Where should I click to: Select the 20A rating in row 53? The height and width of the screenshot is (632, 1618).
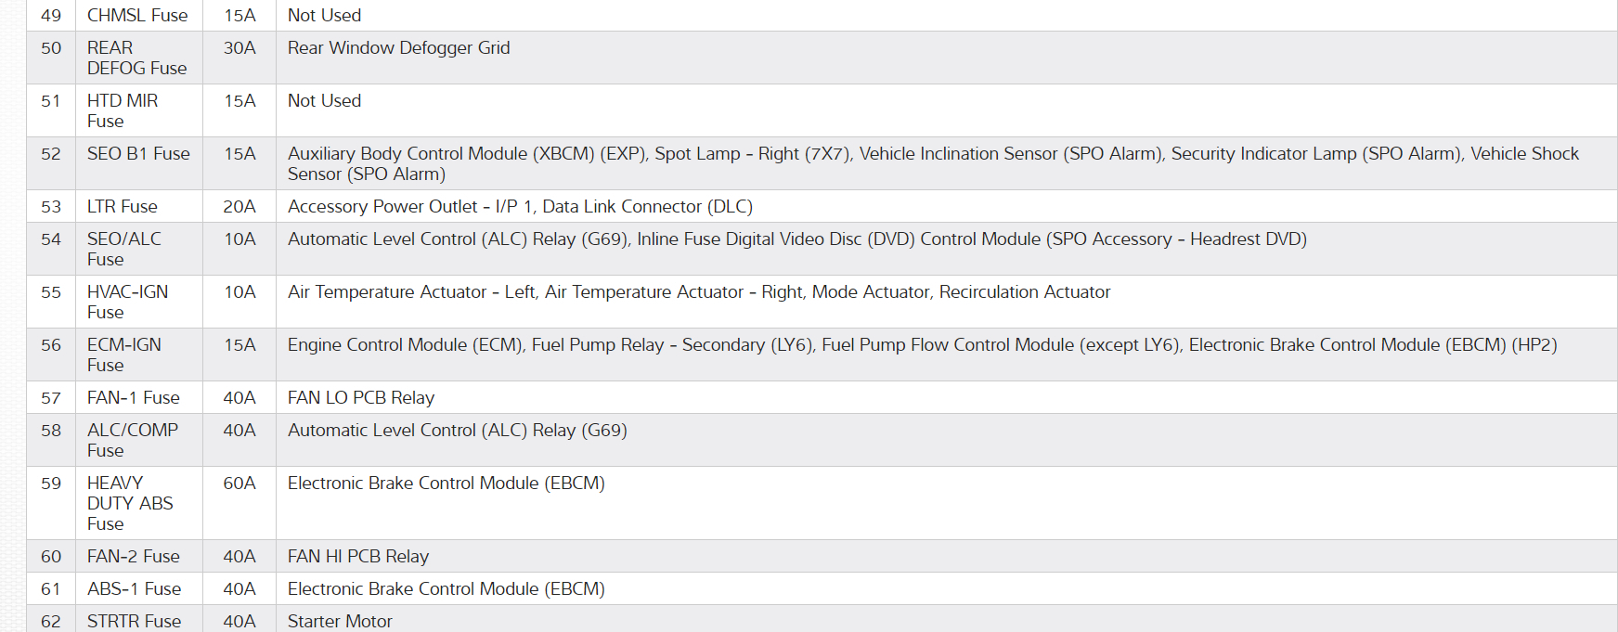[239, 207]
